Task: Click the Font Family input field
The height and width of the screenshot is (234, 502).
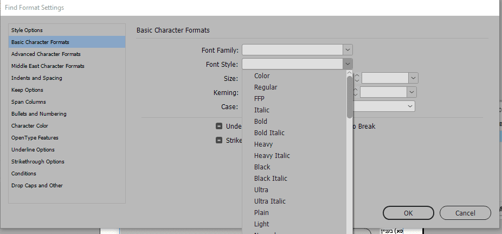Action: point(293,50)
